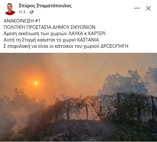
Task: Visit the Σπύρος Σταματόπουλος profile name link
Action: point(45,6)
